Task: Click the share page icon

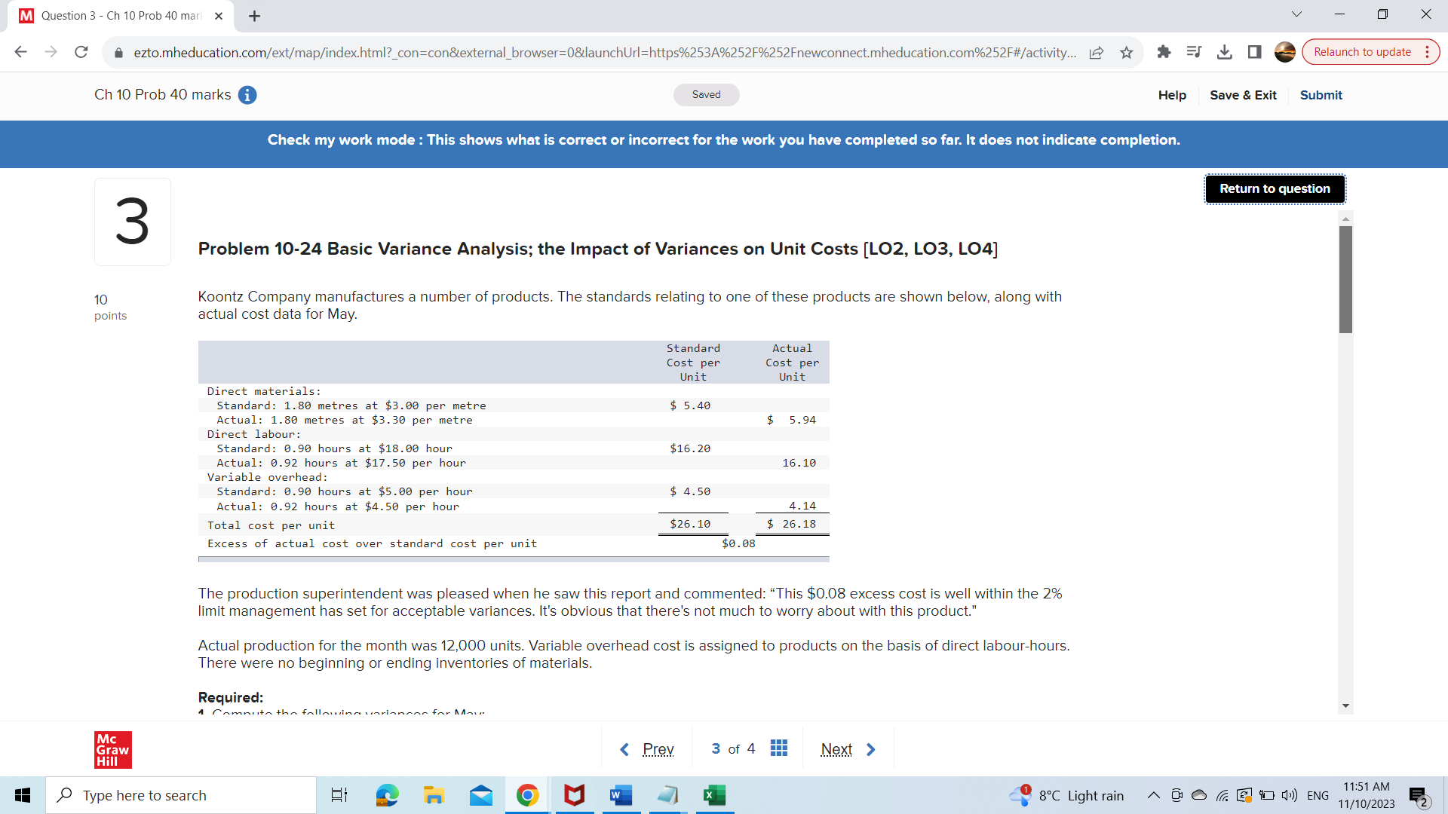Action: pos(1097,52)
